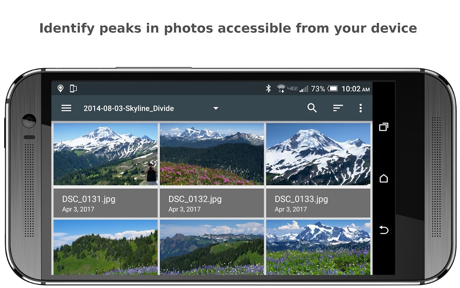Tap the Android home button
The image size is (460, 288).
(384, 178)
